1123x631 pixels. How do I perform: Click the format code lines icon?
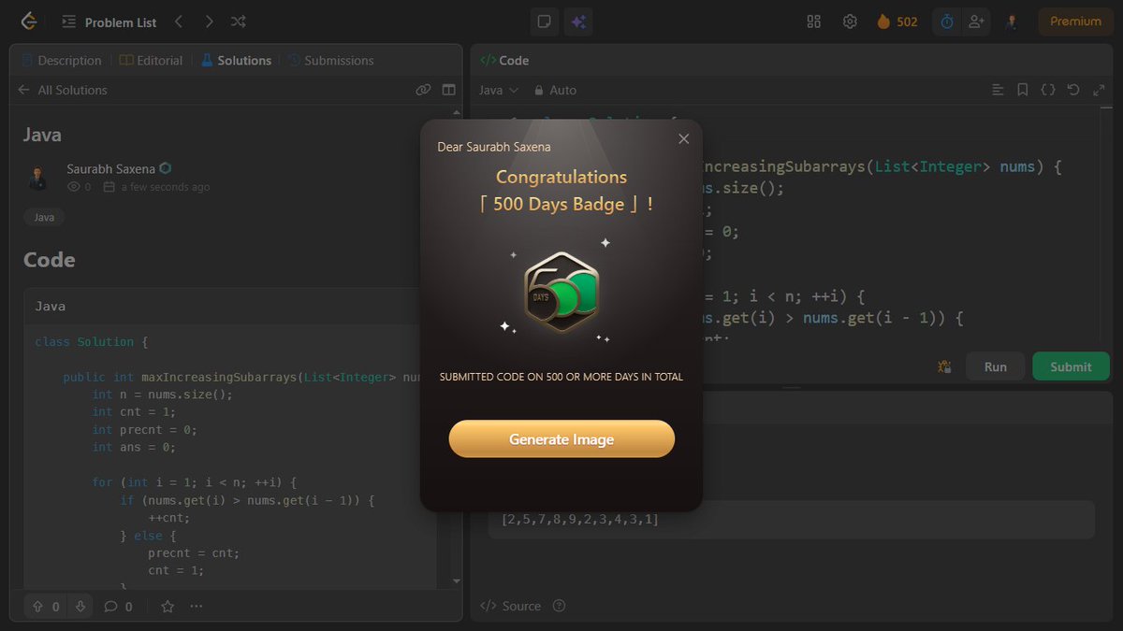(999, 90)
